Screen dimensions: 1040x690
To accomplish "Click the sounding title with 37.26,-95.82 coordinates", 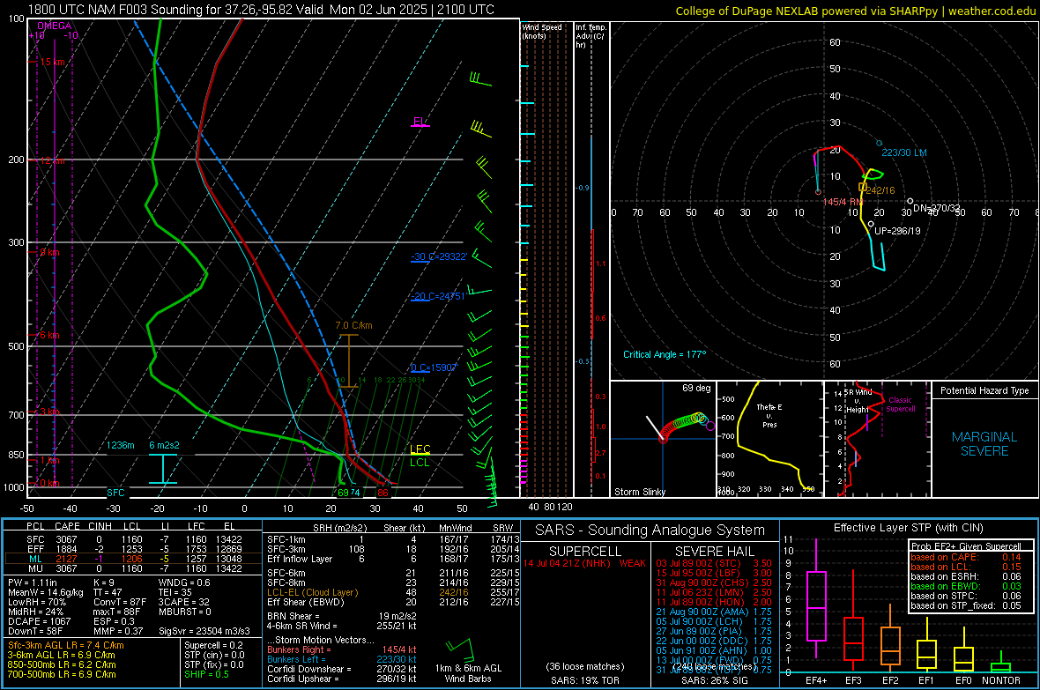I will point(261,10).
